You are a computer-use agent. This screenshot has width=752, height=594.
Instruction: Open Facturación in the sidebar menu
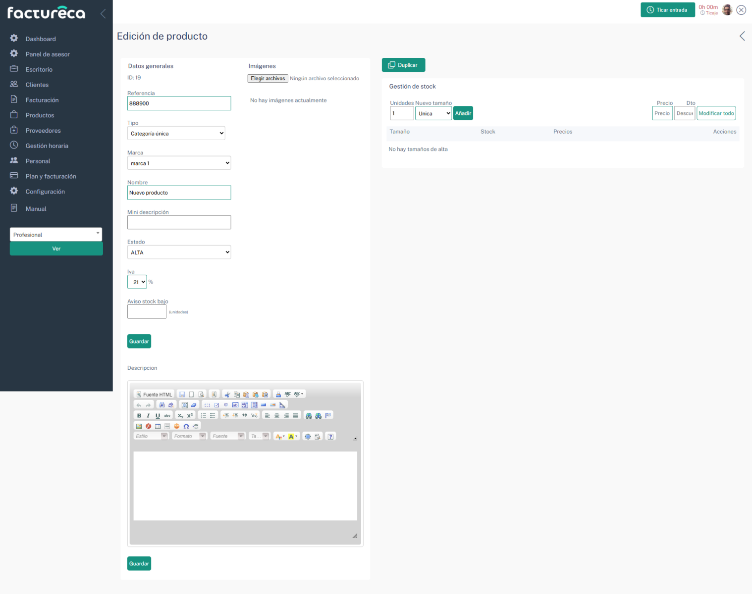42,100
